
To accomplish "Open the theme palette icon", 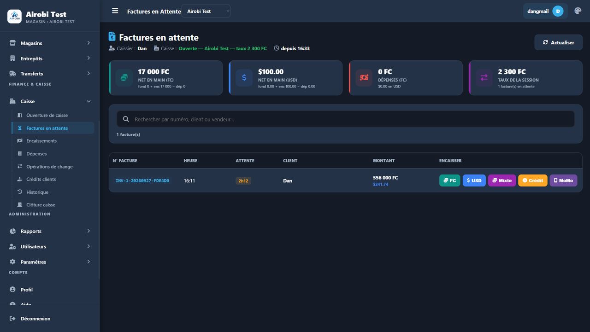I will pyautogui.click(x=578, y=11).
